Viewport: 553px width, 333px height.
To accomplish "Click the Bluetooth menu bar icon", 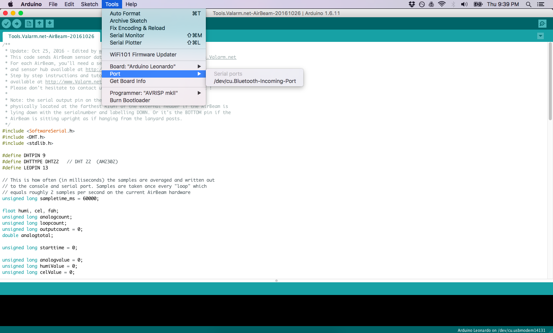I will pyautogui.click(x=453, y=4).
